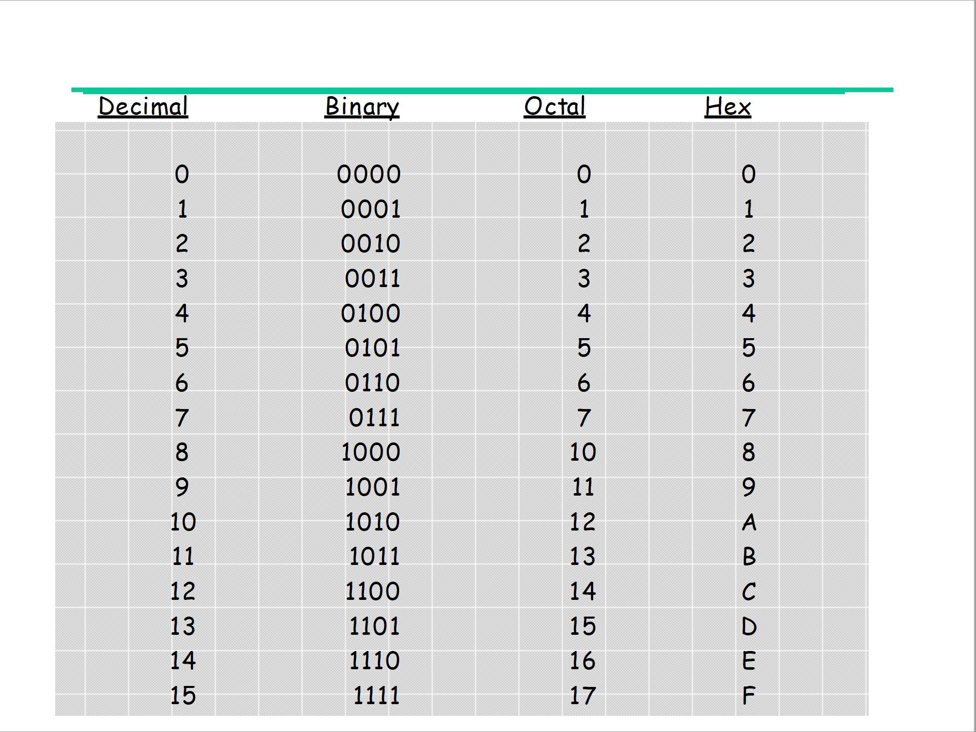976x732 pixels.
Task: Select binary value 1010
Action: coord(372,522)
